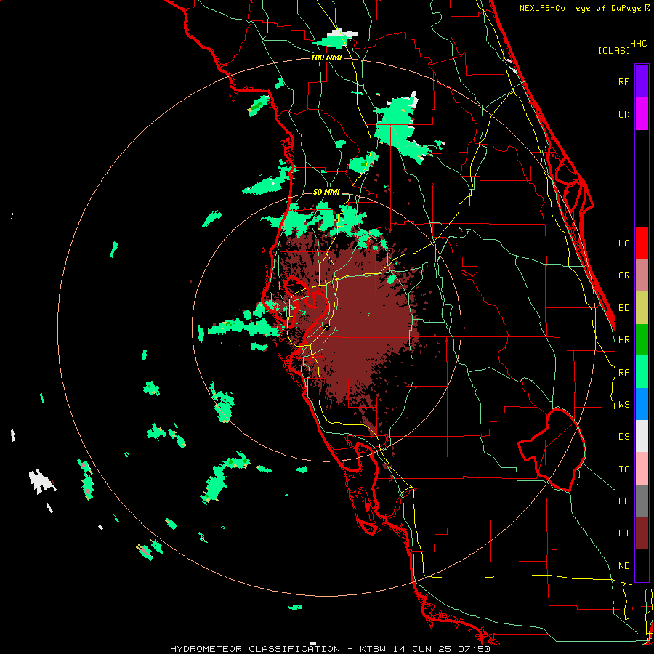This screenshot has height=654, width=654.
Task: Click the BD legend label
Action: coord(623,308)
